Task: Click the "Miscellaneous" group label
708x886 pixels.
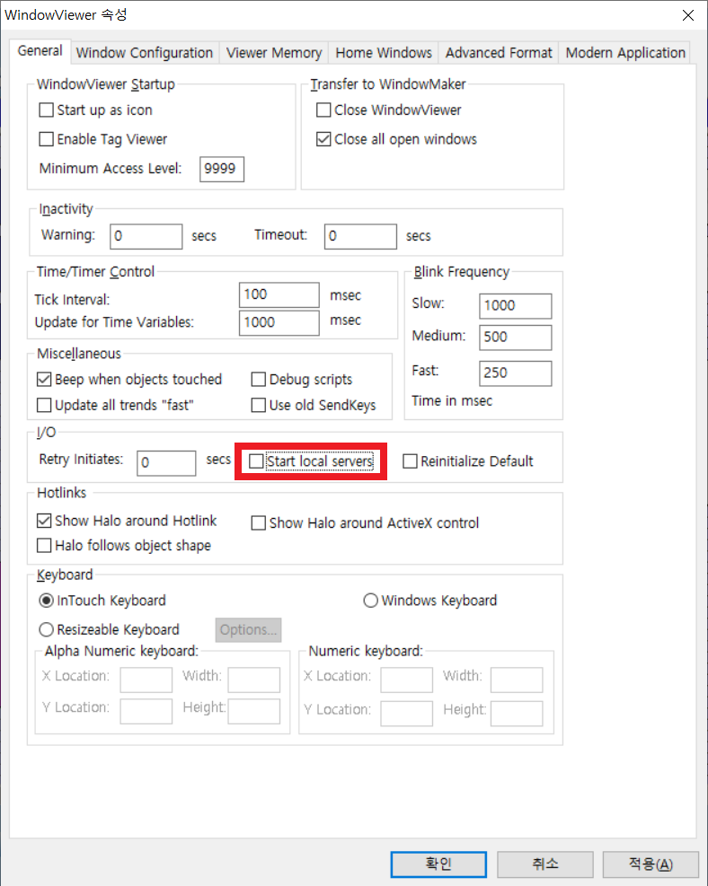Action: [x=79, y=354]
